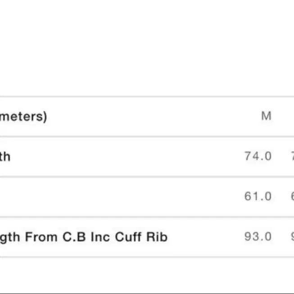The image size is (294, 294).
Task: Click the word "Cuff" in the row label
Action: (128, 237)
